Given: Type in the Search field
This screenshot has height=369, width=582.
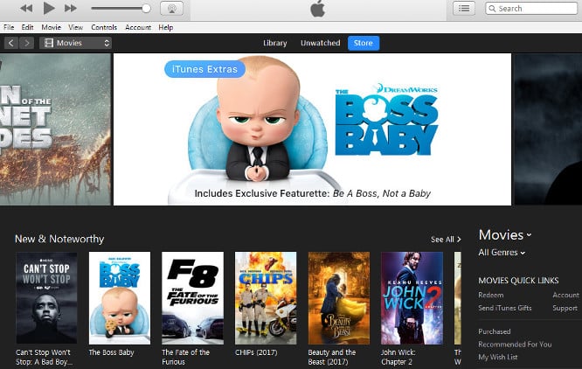Looking at the screenshot, I should [533, 9].
